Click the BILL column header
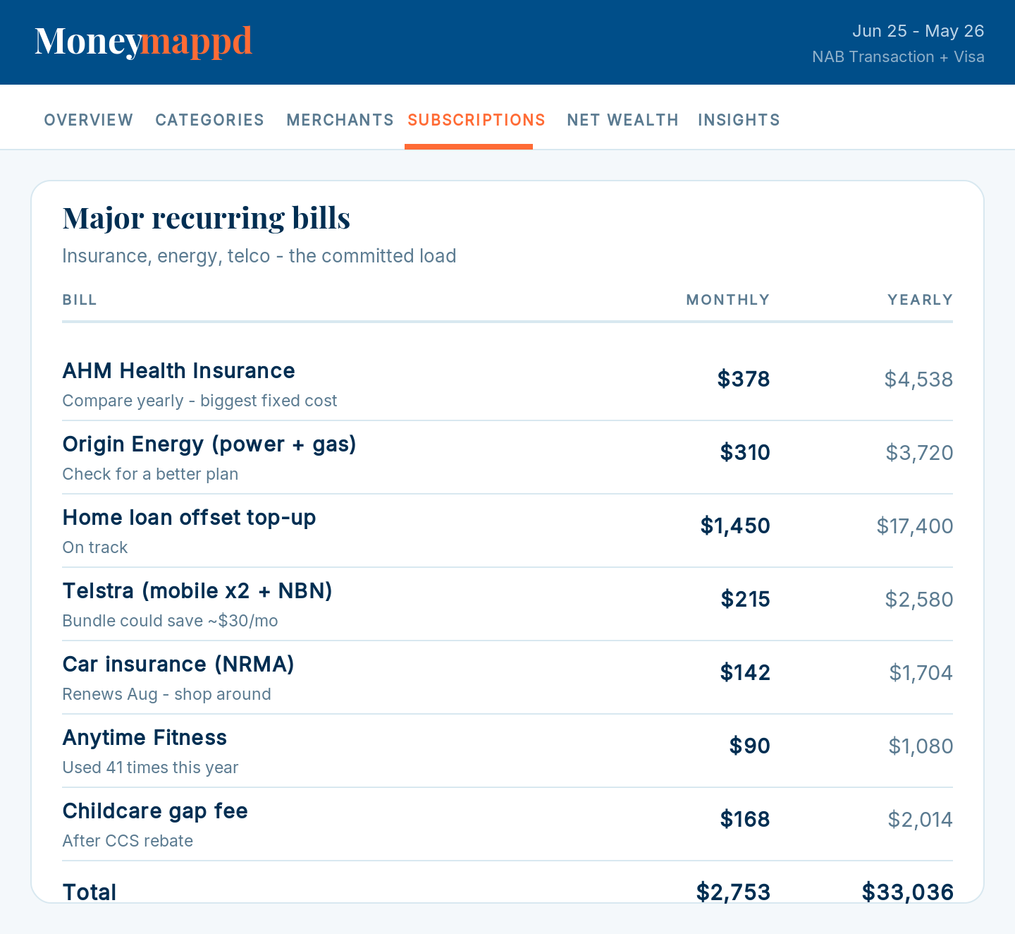This screenshot has height=934, width=1015. pyautogui.click(x=80, y=300)
